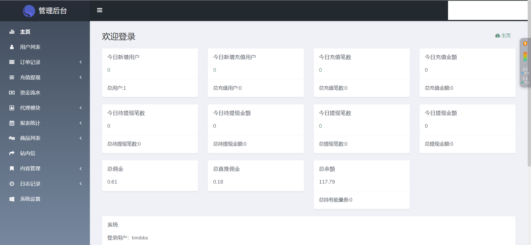The height and width of the screenshot is (245, 531).
Task: Click the 今日提现笔数 card title
Action: click(335, 113)
